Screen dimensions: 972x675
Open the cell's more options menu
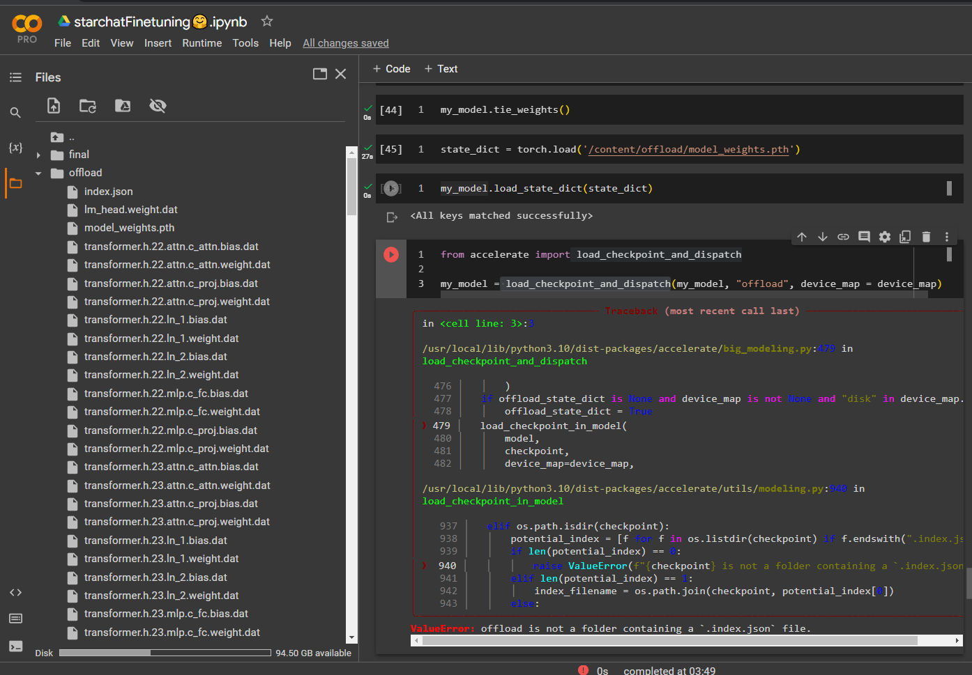click(x=947, y=237)
